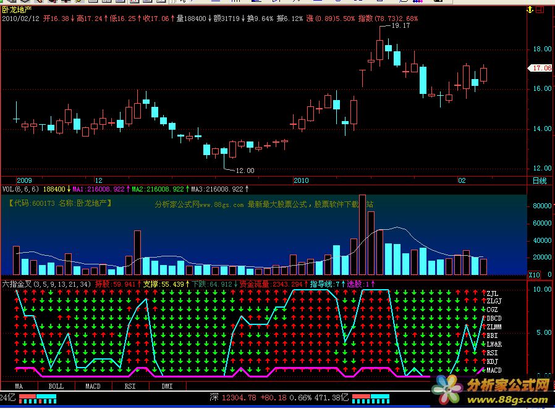Select the RSI indicator tab
Screen dimensions: 555x409
tap(130, 386)
